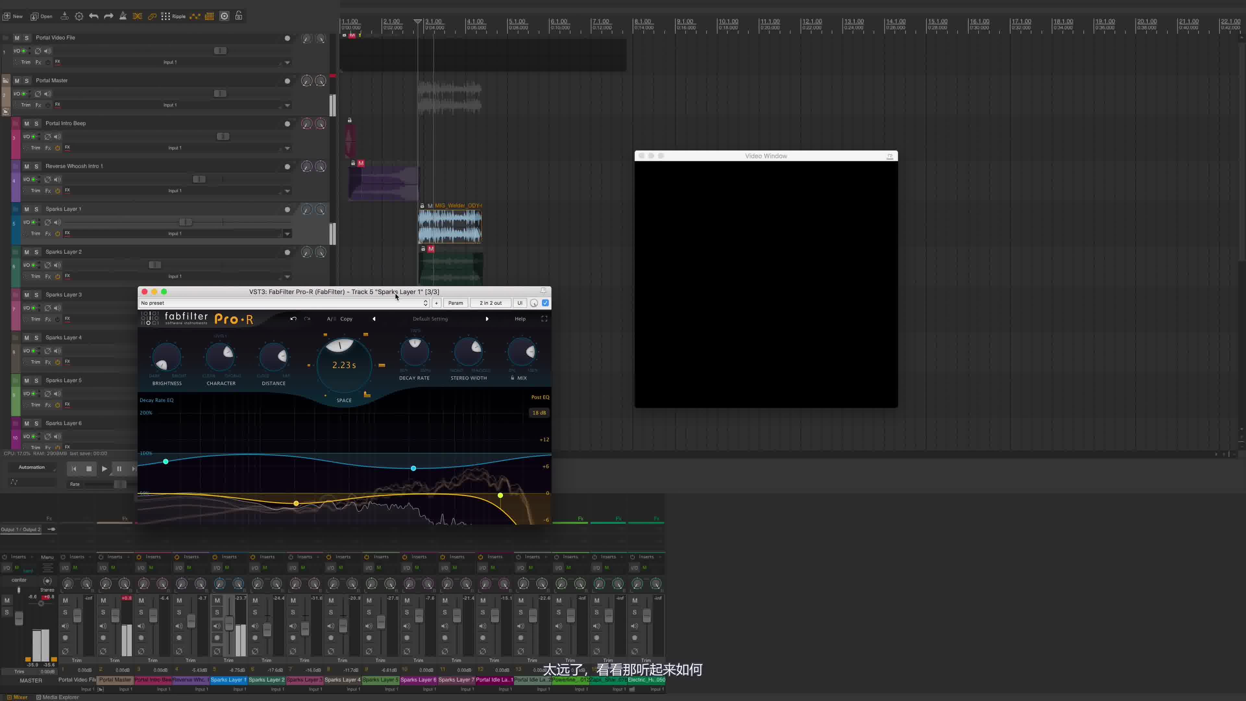The height and width of the screenshot is (701, 1246).
Task: Toggle the plugin bypass checkbox in FX window
Action: point(545,303)
